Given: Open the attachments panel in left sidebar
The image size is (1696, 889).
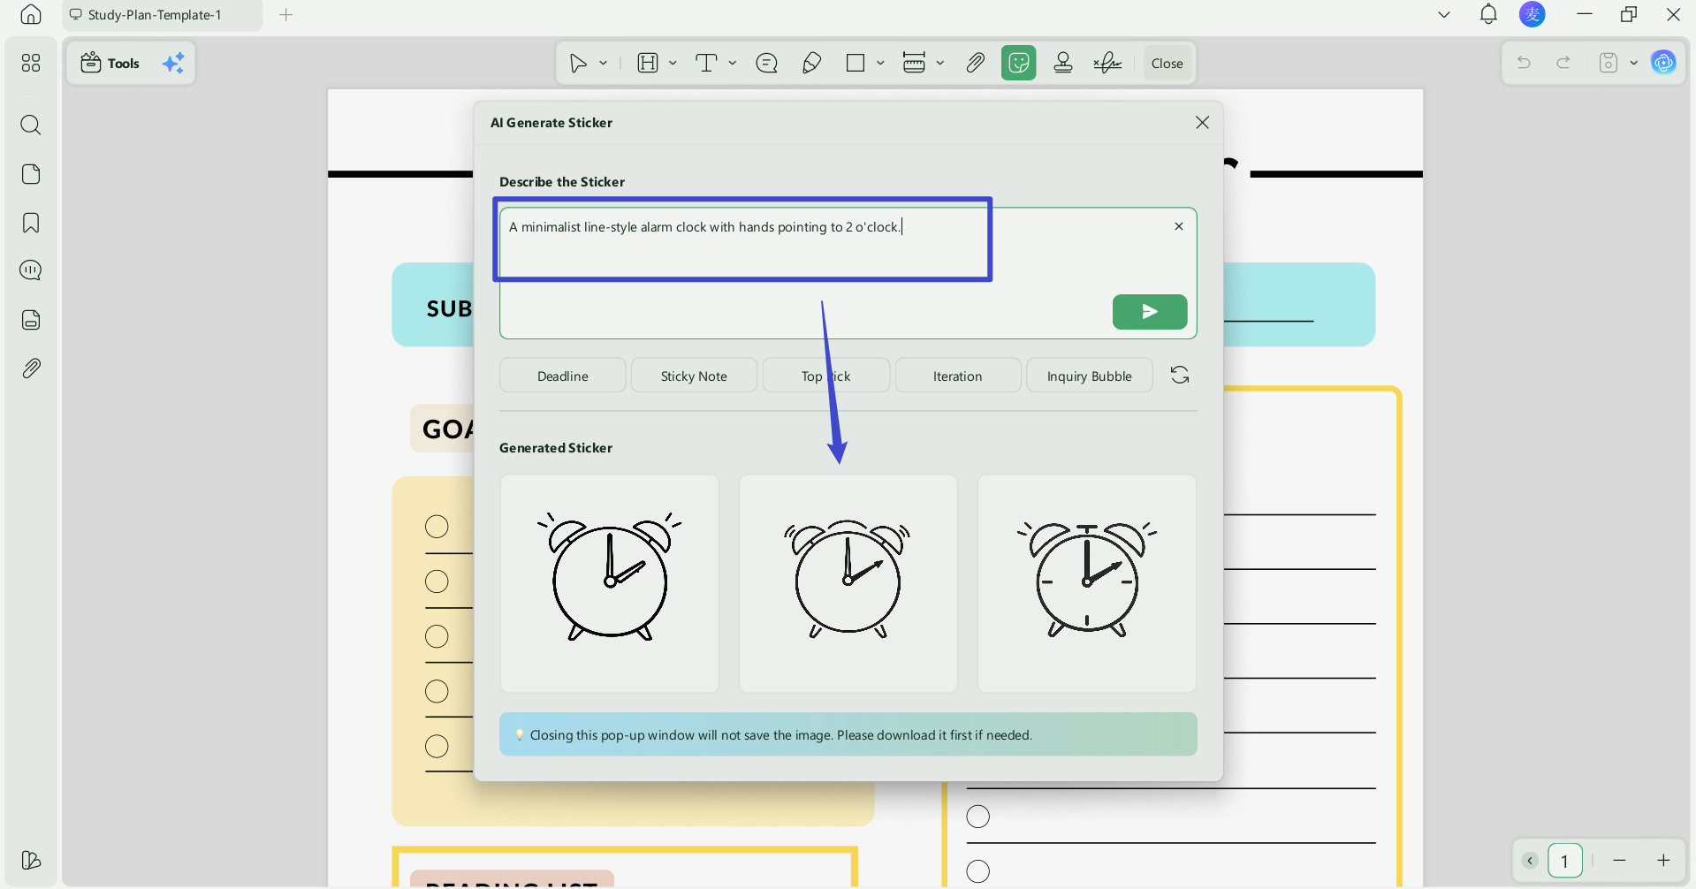Looking at the screenshot, I should pos(31,369).
